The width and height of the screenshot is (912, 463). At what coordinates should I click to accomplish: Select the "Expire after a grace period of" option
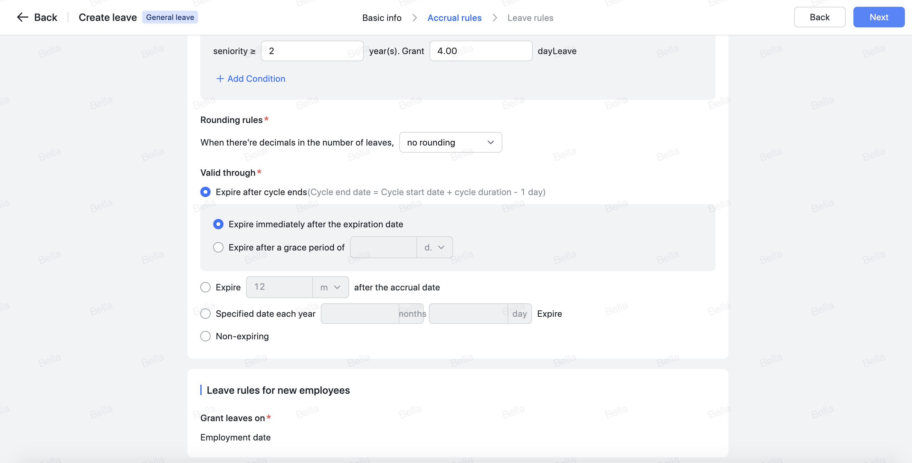click(218, 247)
